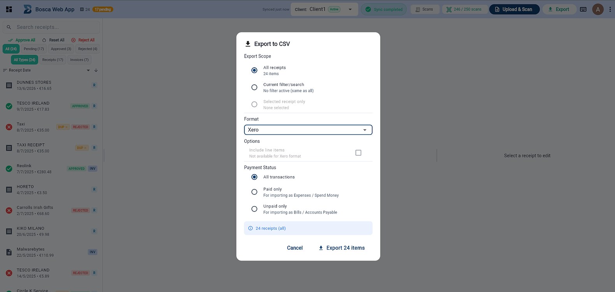Click the Malwarebytes INV badge
This screenshot has height=292, width=615.
tap(93, 252)
